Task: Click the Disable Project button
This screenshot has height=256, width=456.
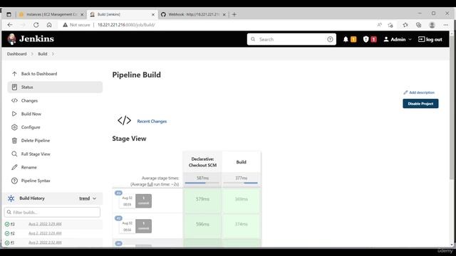Action: (420, 104)
